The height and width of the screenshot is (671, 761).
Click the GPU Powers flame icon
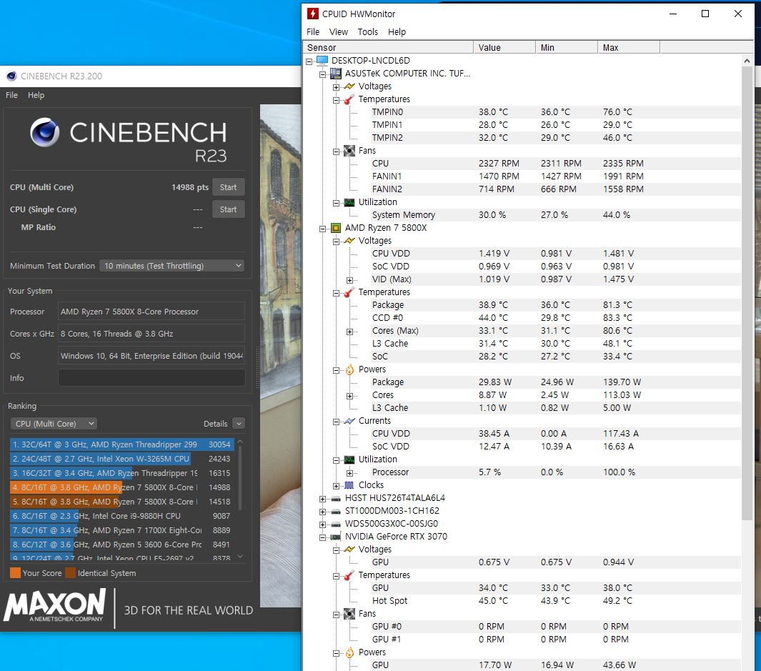(x=349, y=652)
